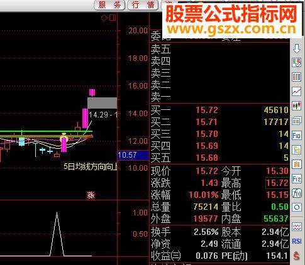Open the f(x) formula manager icon

click(297, 193)
